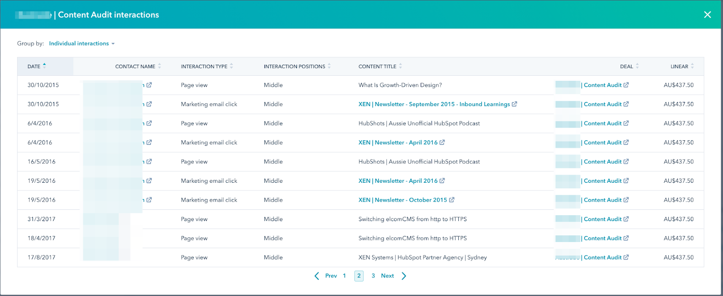Select the current page 2 indicator

[359, 276]
